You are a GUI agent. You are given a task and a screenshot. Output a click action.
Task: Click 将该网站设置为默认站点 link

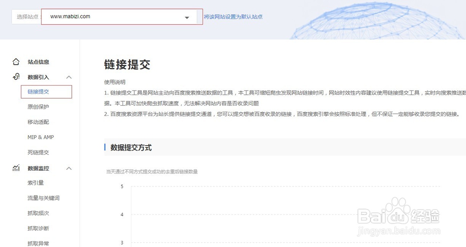click(x=233, y=17)
